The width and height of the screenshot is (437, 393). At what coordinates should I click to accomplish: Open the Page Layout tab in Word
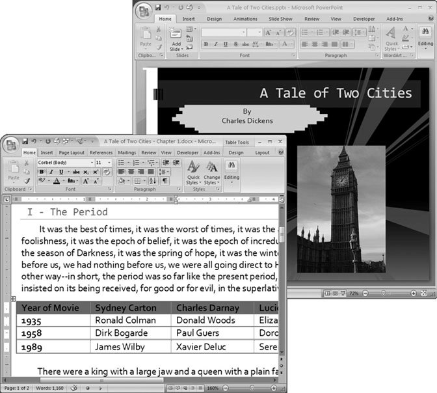click(x=72, y=153)
